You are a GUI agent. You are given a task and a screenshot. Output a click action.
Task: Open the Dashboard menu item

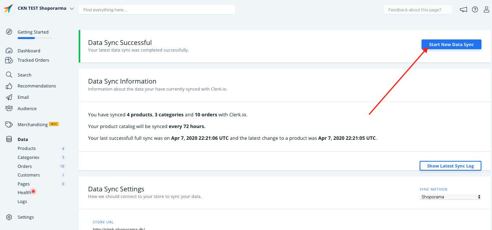point(29,51)
